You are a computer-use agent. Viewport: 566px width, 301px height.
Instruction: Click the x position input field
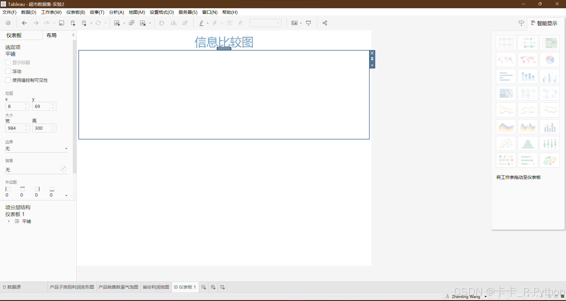click(x=15, y=106)
